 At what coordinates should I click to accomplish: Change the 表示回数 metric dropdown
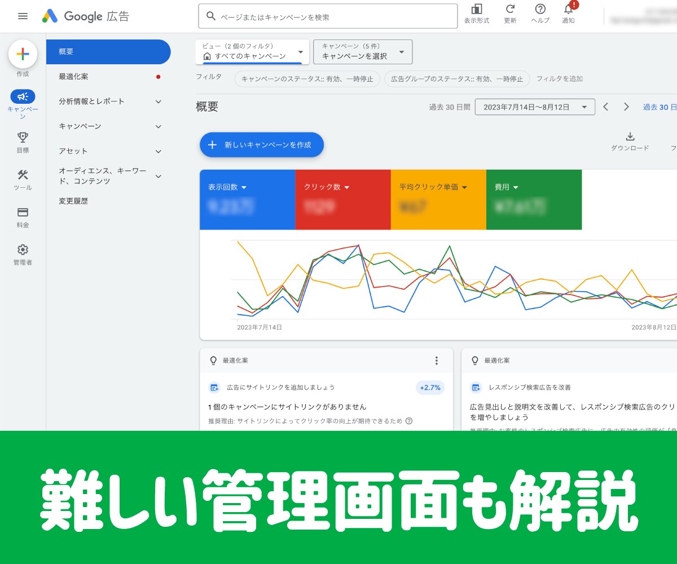(228, 187)
